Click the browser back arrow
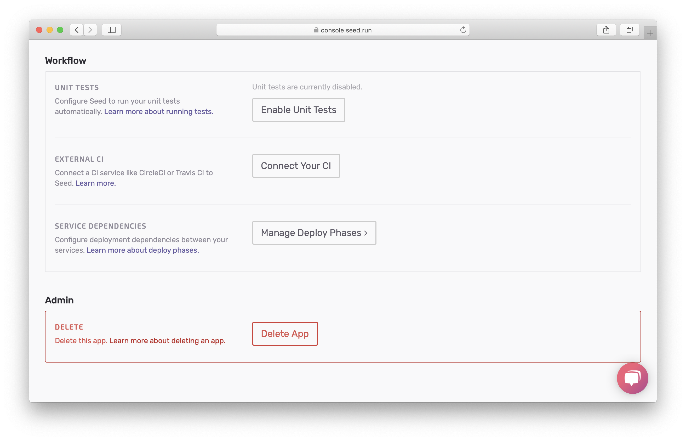This screenshot has width=686, height=441. [77, 30]
